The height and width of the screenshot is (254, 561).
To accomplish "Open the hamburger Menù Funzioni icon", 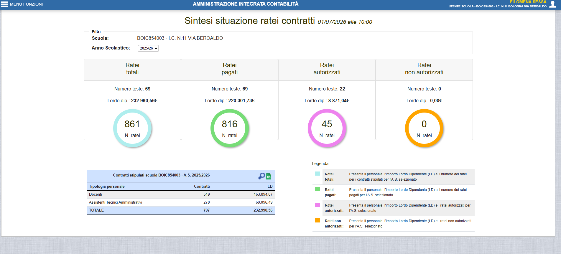I will [4, 4].
